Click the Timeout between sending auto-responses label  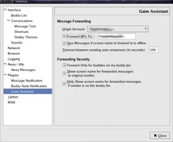(104, 50)
